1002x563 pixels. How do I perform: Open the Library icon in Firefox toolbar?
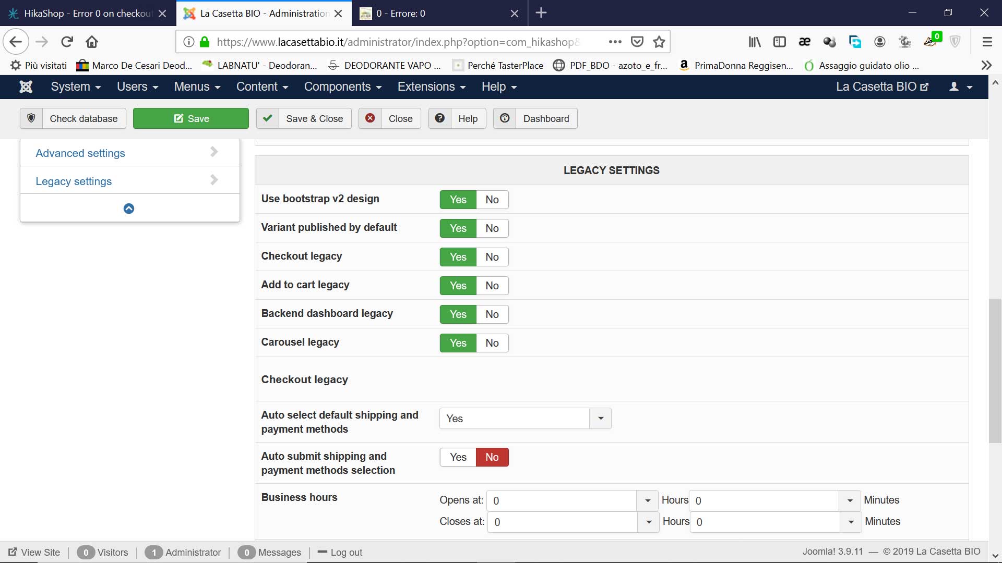[755, 42]
